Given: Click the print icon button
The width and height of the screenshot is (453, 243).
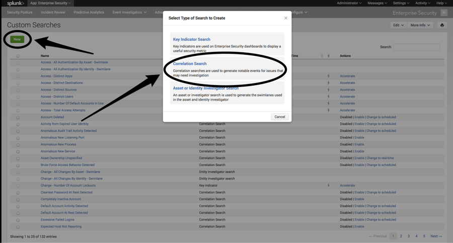Looking at the screenshot, I should point(442,25).
